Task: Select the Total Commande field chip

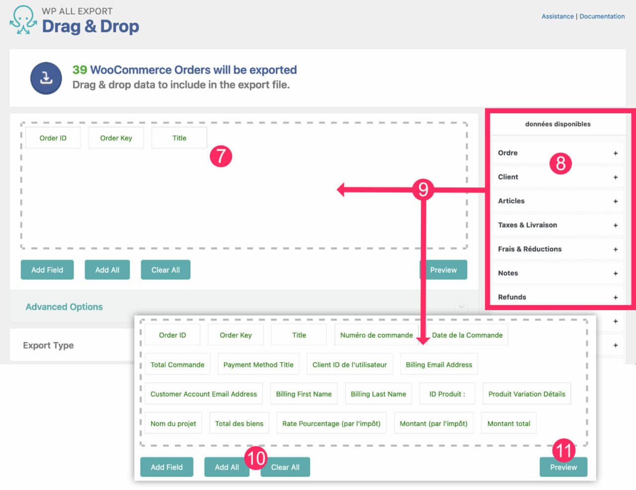Action: [x=177, y=364]
